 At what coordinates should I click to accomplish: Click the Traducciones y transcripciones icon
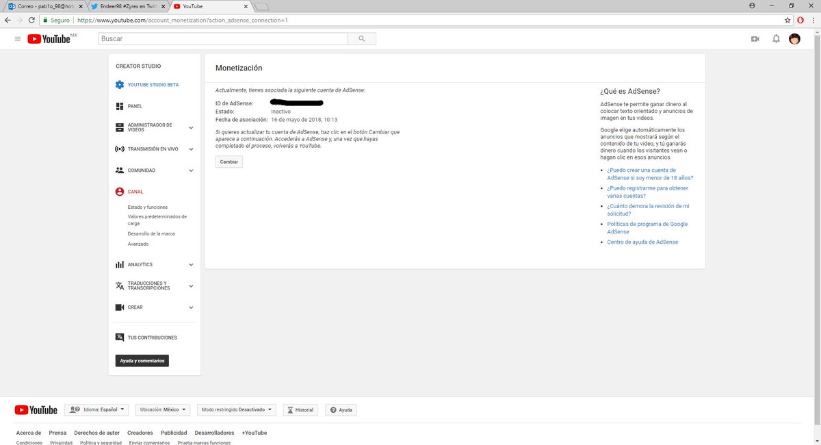pyautogui.click(x=120, y=285)
